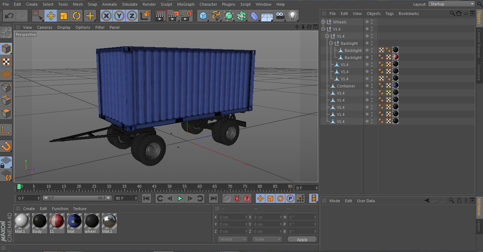Click the Apply button
This screenshot has width=483, height=252.
(302, 240)
